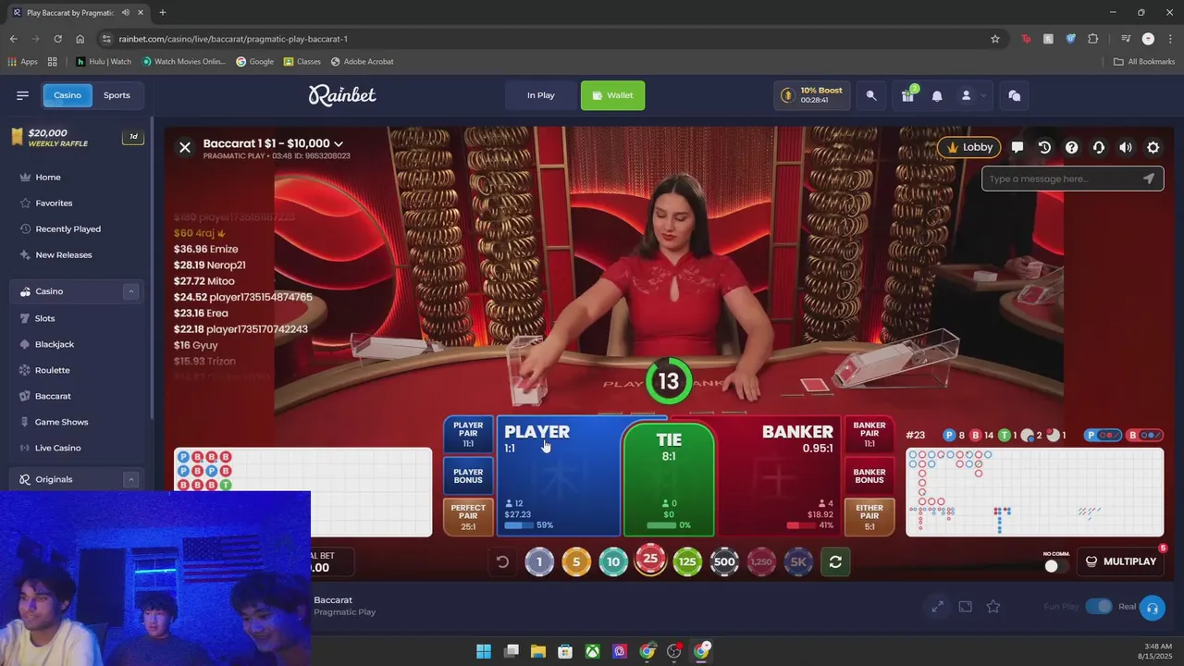
Task: Select the 1 chip
Action: (x=539, y=561)
